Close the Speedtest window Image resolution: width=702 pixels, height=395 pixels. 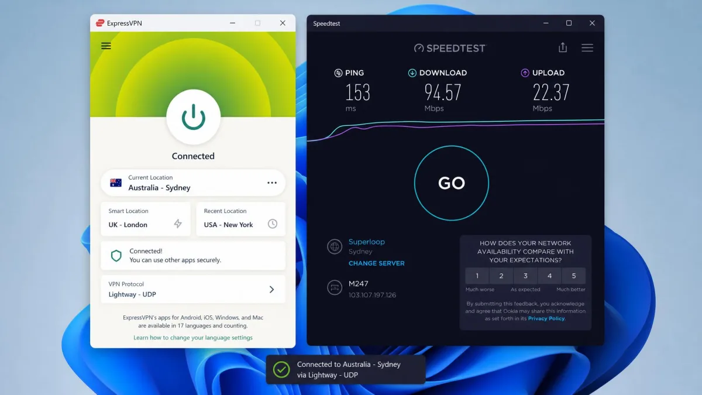pyautogui.click(x=592, y=23)
